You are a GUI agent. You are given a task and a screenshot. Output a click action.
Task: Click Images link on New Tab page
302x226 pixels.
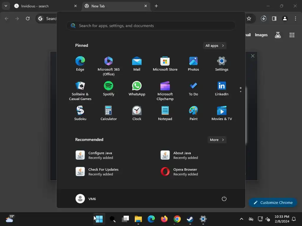[261, 35]
